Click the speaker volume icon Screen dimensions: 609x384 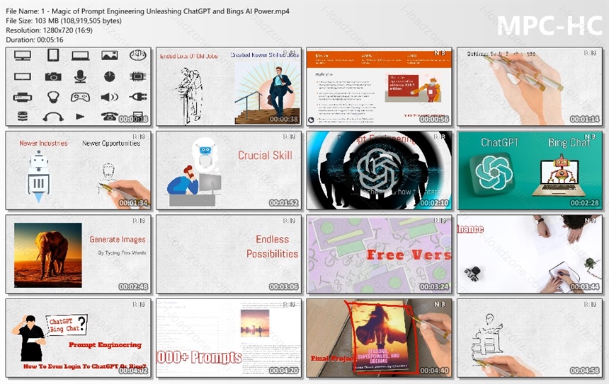[x=110, y=97]
